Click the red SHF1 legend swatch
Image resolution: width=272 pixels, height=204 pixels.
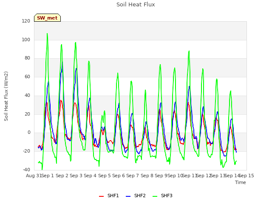(x=101, y=196)
